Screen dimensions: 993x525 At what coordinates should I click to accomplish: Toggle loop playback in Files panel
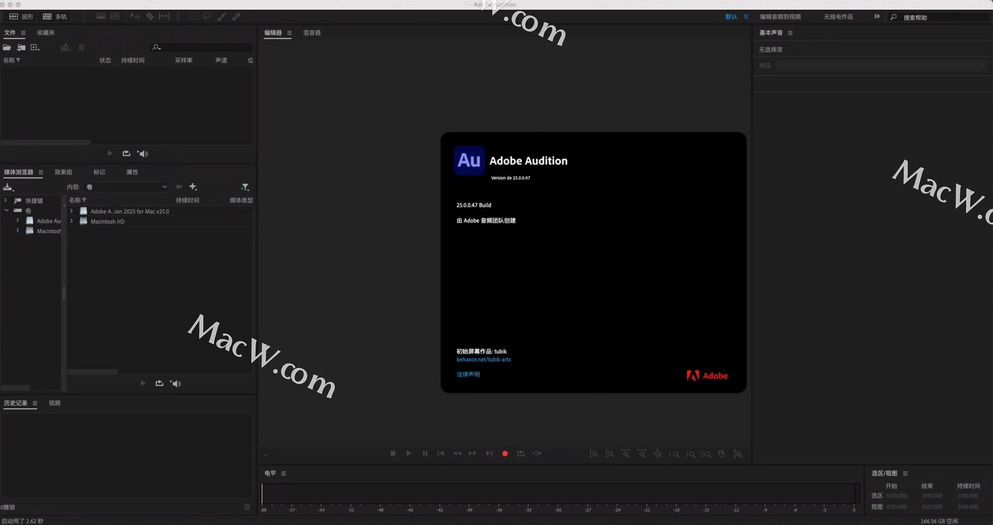pyautogui.click(x=126, y=153)
